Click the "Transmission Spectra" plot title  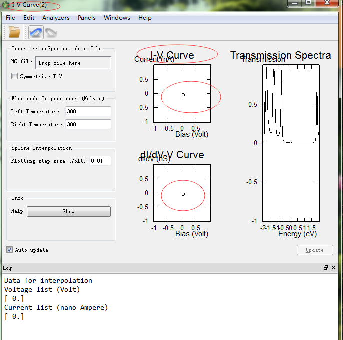[280, 55]
